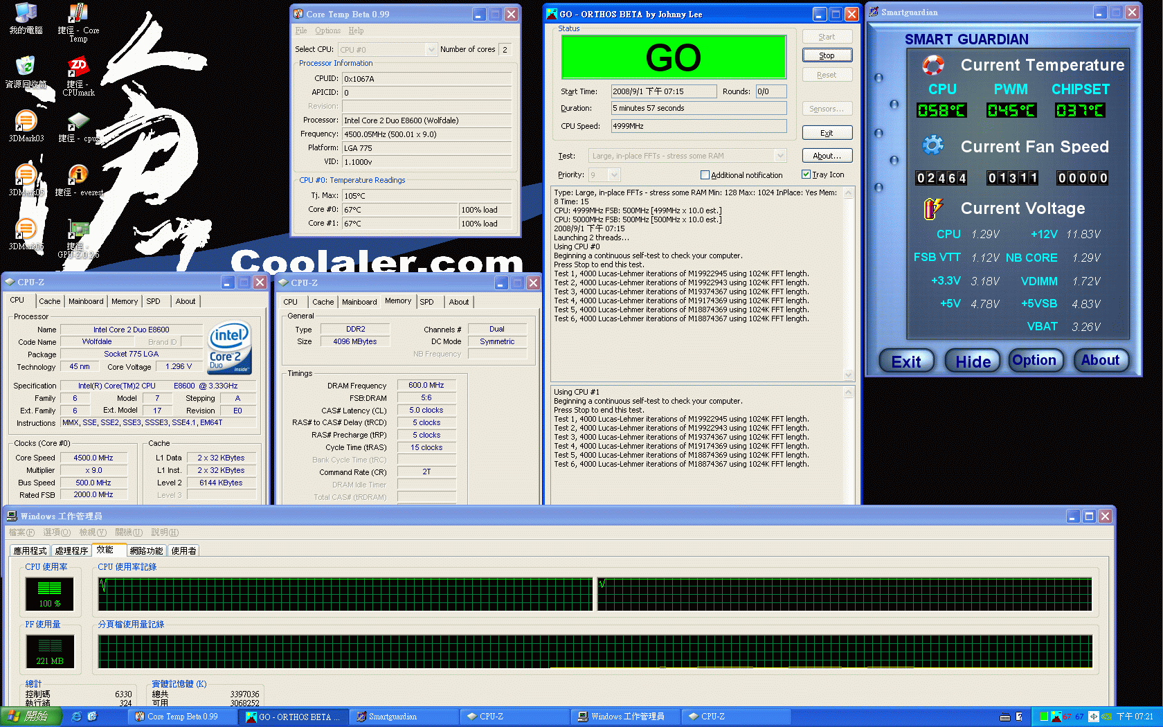Click scroll-up arrow in ORTHOS CPU #0 log
1163x727 pixels.
[x=849, y=193]
